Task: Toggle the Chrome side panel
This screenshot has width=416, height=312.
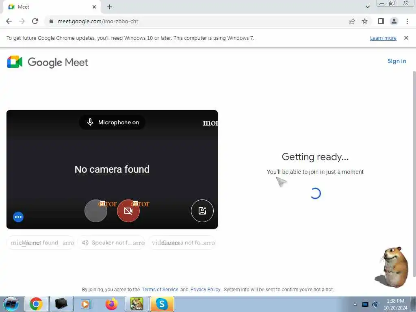Action: (381, 21)
